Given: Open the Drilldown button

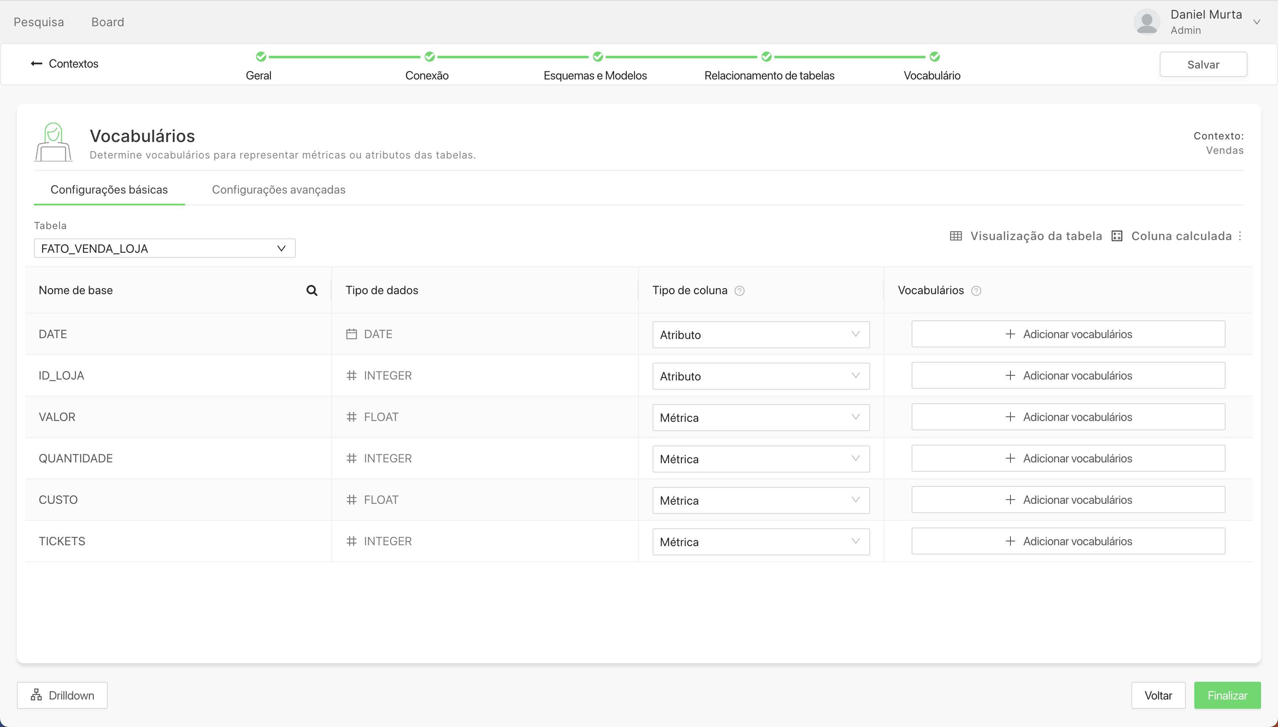Looking at the screenshot, I should (63, 695).
